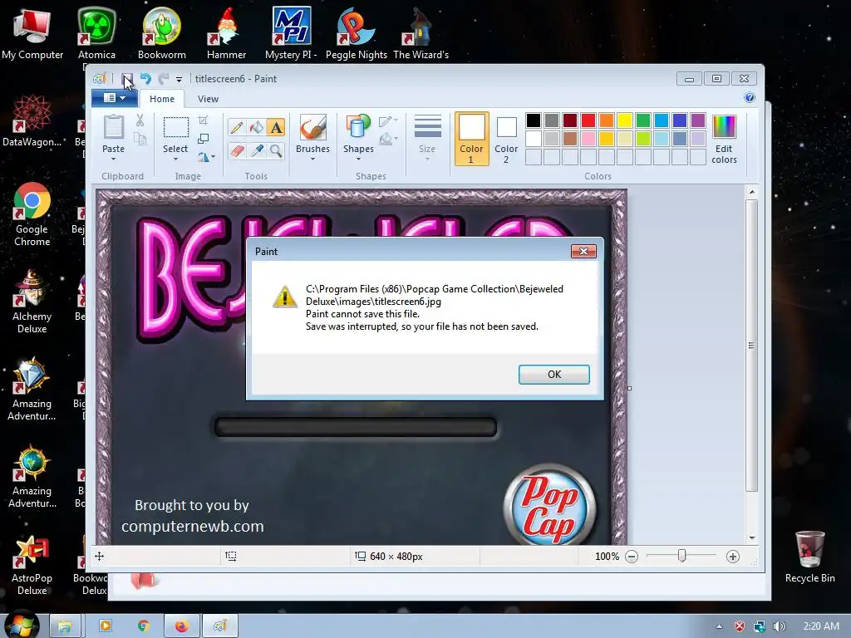Pick the black color swatch
This screenshot has height=638, width=851.
tap(533, 120)
